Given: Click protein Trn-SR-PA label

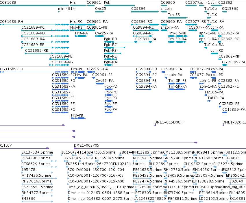Looking at the screenshot, I should (x=178, y=86).
